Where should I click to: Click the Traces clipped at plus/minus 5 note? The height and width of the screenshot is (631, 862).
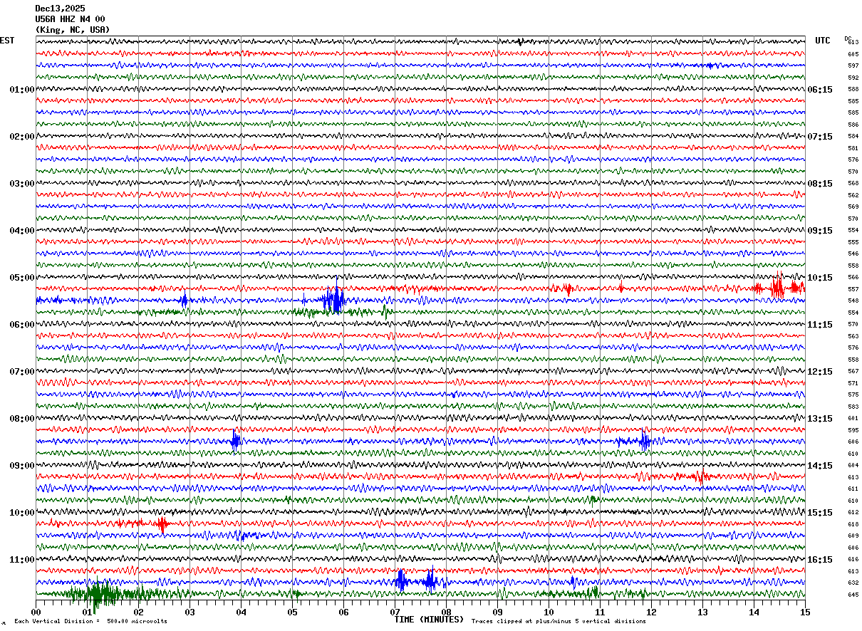559,621
